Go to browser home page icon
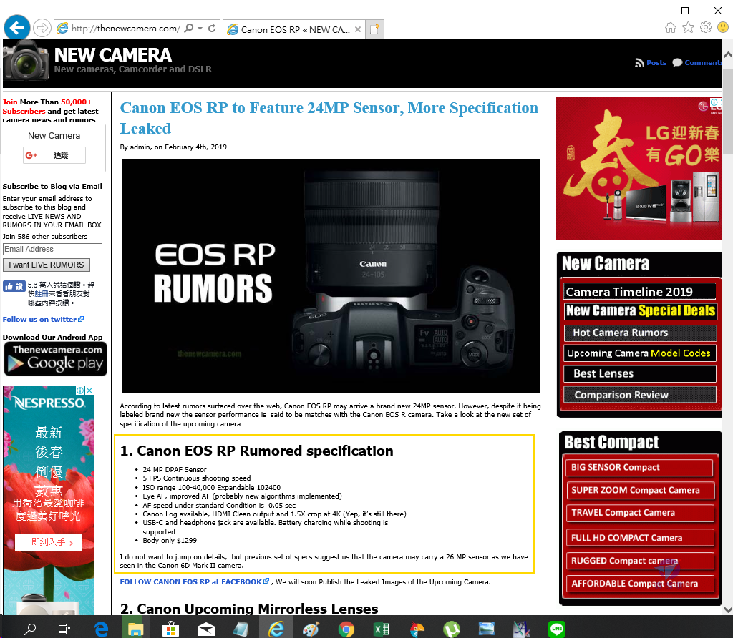 pos(670,28)
